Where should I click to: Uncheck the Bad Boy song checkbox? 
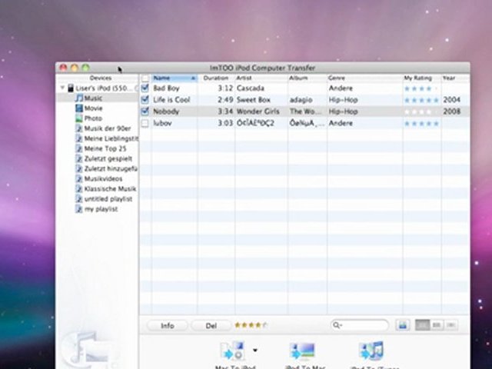(145, 88)
